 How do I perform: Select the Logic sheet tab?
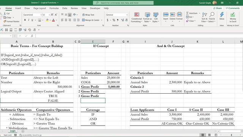click(x=13, y=131)
